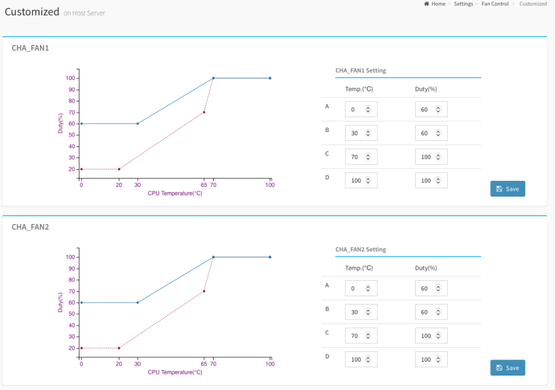Viewport: 555px width, 390px height.
Task: Click the Home icon in breadcrumb
Action: 426,3
